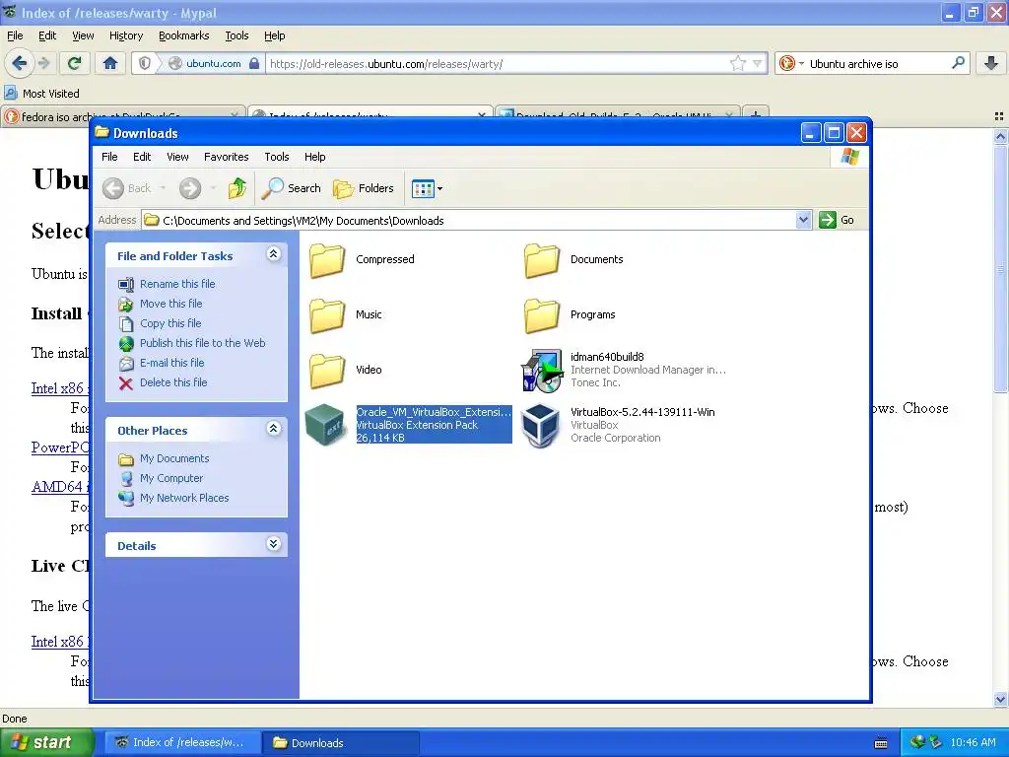This screenshot has width=1009, height=757.
Task: Click the Go button beside address bar
Action: 838,220
